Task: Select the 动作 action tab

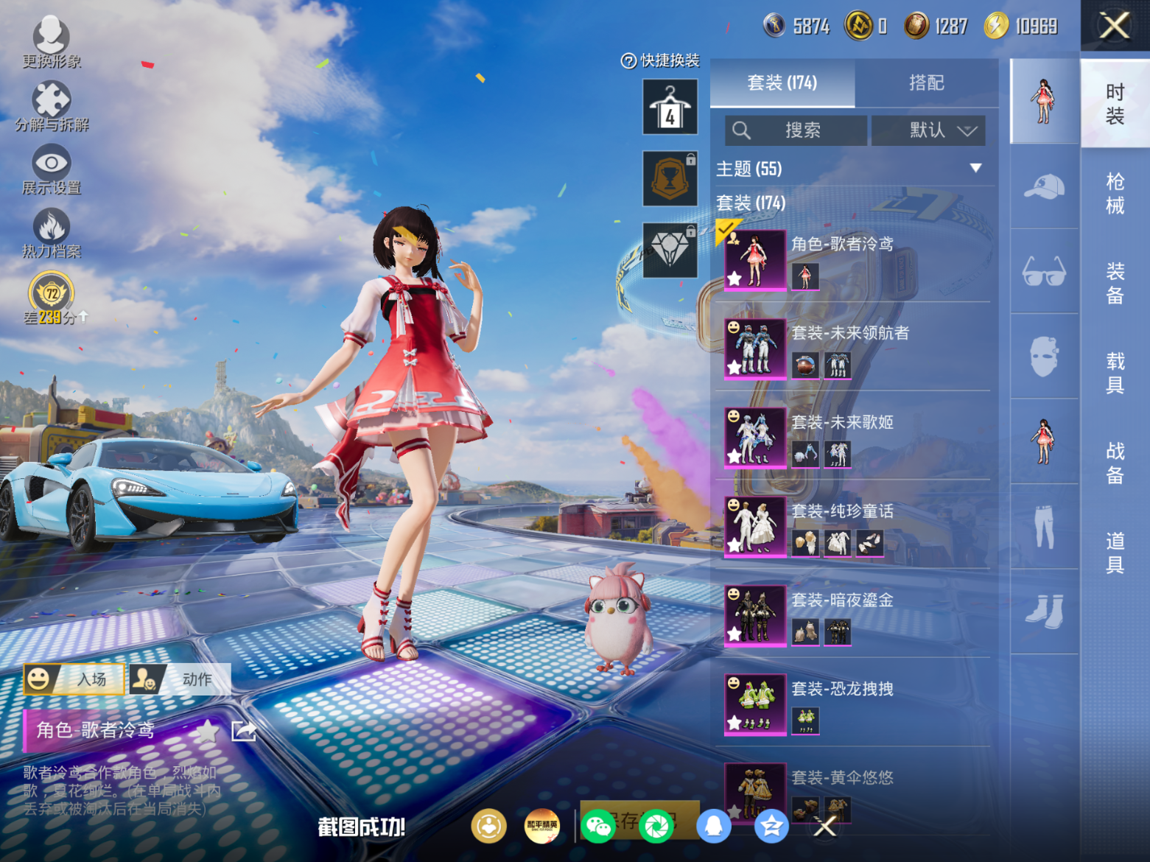Action: (x=180, y=679)
